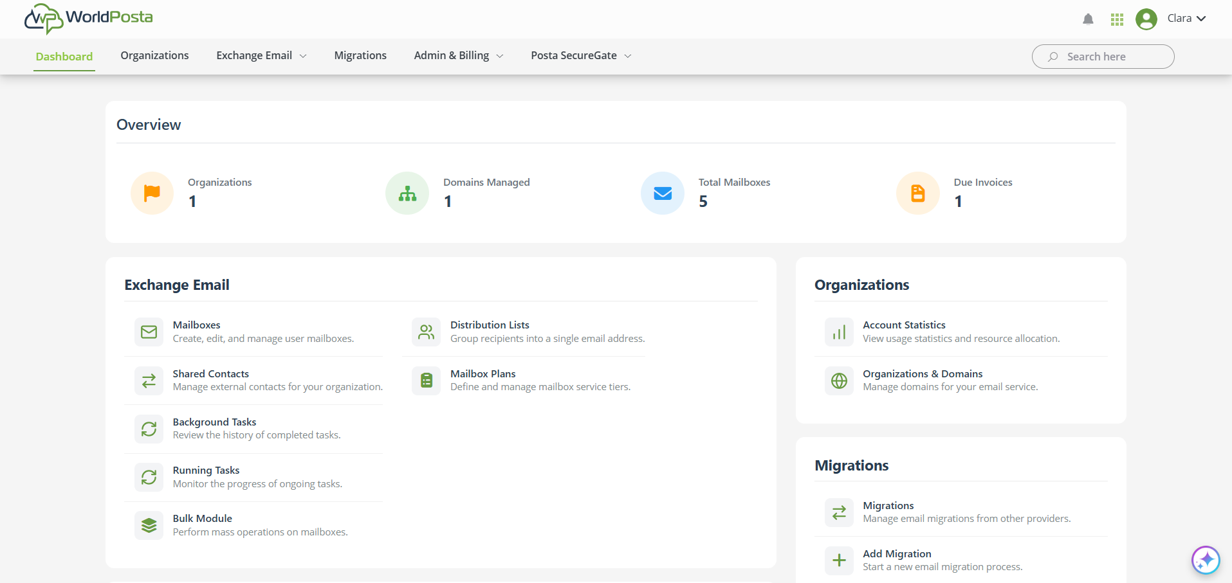Click the Mailboxes envelope icon
Screen dimensions: 1232x583
tap(149, 332)
